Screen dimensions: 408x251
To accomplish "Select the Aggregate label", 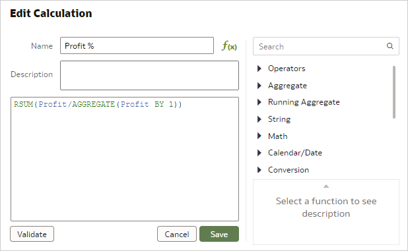I will pos(287,86).
